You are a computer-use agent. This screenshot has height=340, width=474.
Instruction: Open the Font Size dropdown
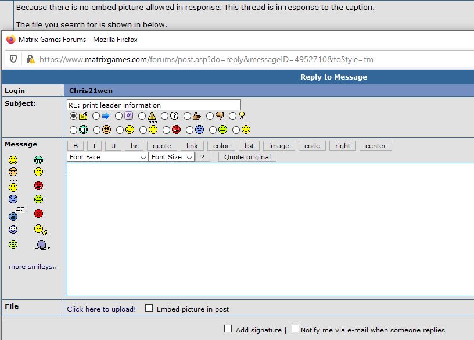coord(171,157)
